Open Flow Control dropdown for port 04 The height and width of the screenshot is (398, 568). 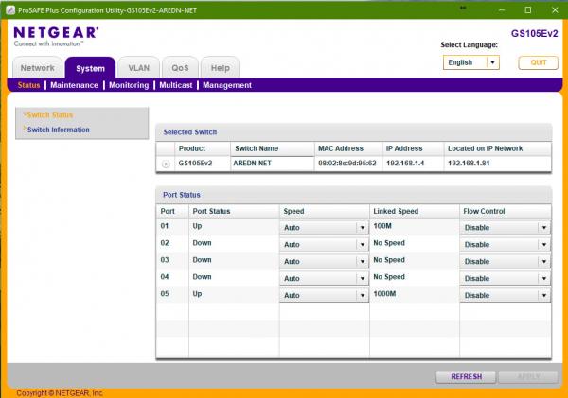tap(506, 279)
